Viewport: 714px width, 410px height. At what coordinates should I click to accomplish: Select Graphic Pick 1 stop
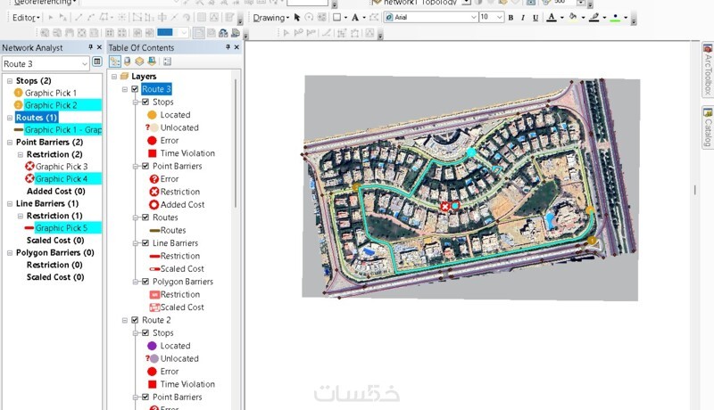click(51, 93)
